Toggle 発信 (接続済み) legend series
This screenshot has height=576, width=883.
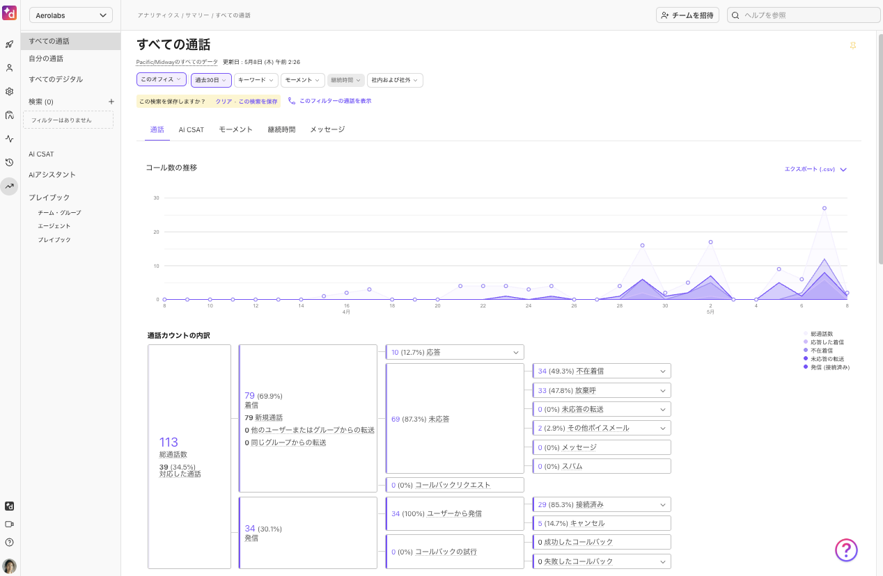coord(827,367)
